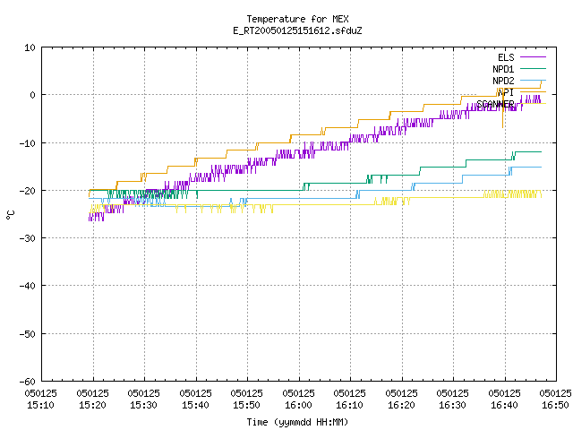The width and height of the screenshot is (573, 430).
Task: Click the NPD2 legend label
Action: 503,81
